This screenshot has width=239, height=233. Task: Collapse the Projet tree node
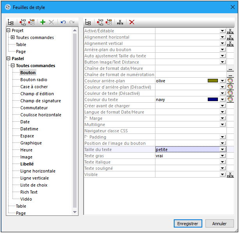(9, 30)
